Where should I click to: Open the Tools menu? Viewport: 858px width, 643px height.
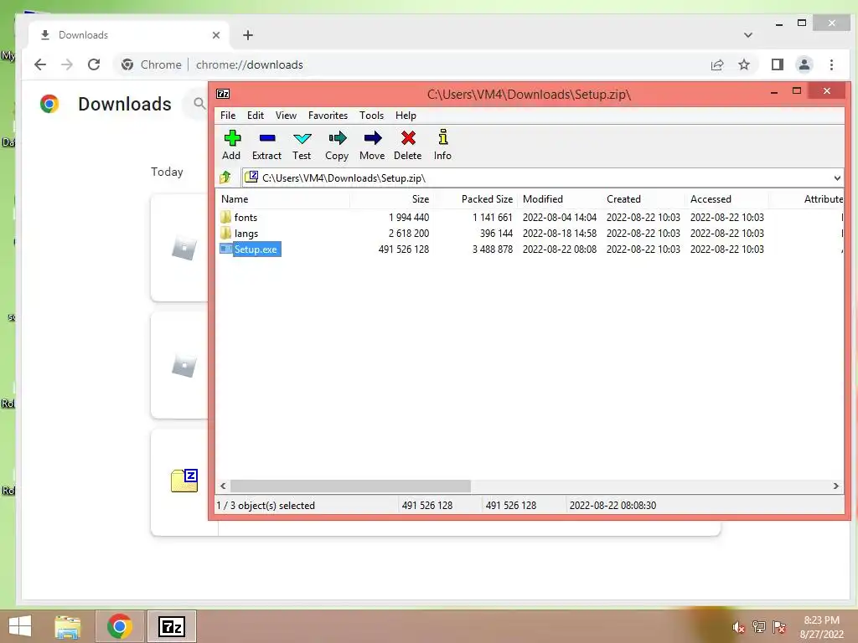[371, 116]
